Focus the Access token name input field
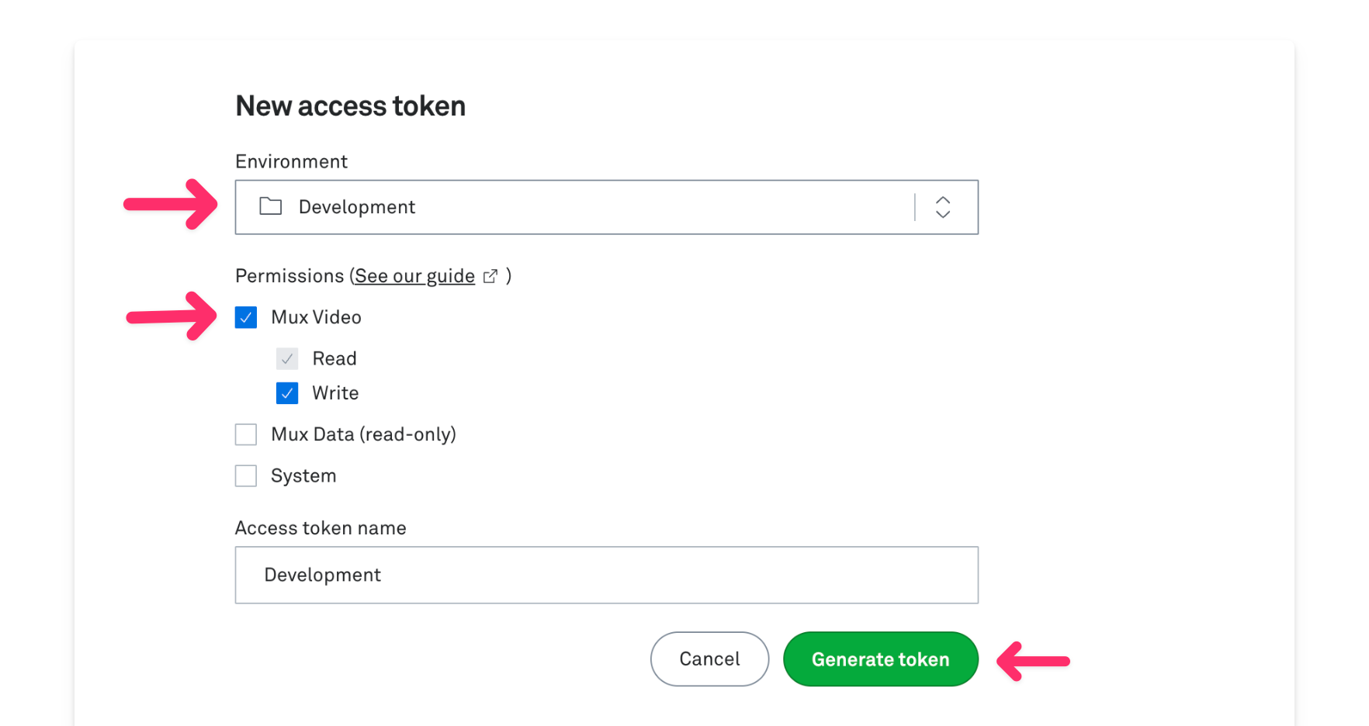 point(606,575)
